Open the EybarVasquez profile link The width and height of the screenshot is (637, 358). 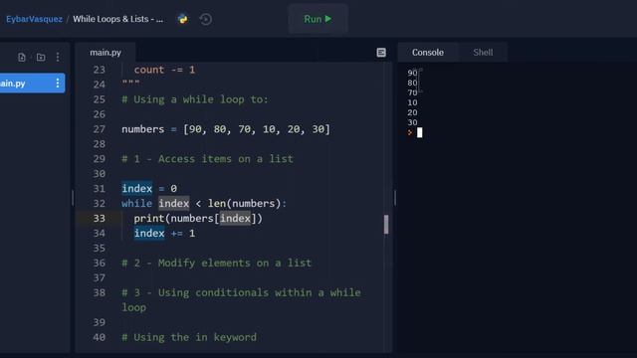(x=34, y=19)
